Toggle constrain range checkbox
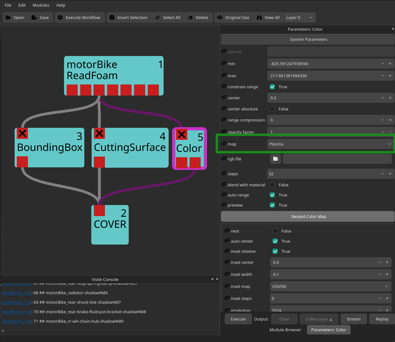Viewport: 395px width, 342px height. [x=272, y=87]
